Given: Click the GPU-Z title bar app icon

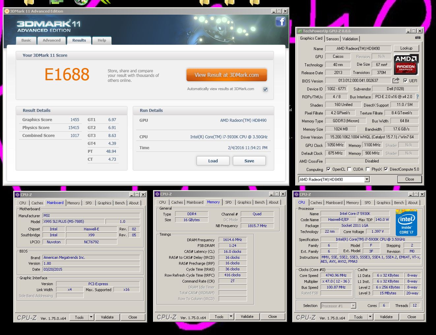Looking at the screenshot, I should (300, 31).
